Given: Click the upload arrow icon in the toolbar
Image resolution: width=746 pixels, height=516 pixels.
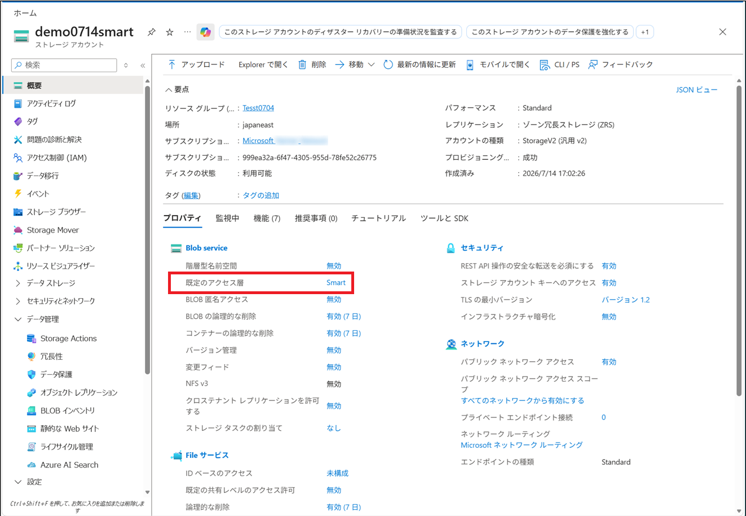Looking at the screenshot, I should (x=172, y=64).
